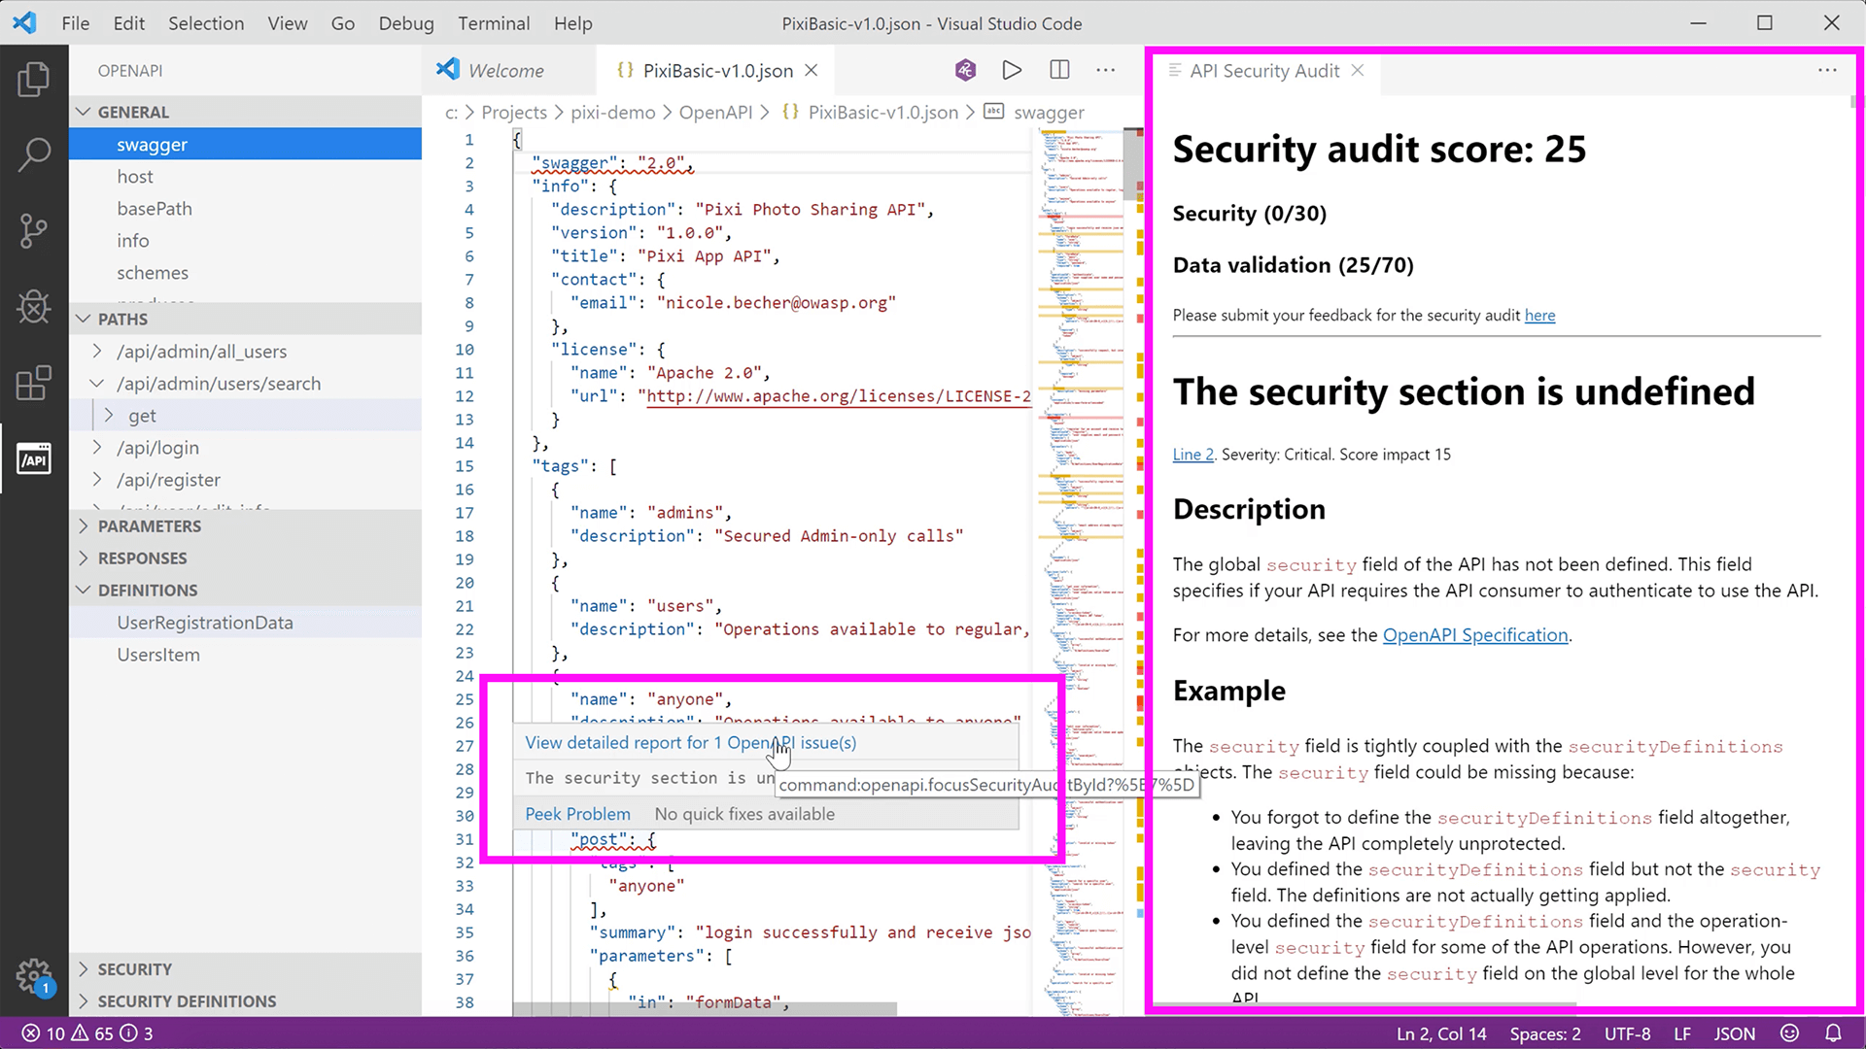Open the Edit menu
1866x1049 pixels.
coord(128,23)
